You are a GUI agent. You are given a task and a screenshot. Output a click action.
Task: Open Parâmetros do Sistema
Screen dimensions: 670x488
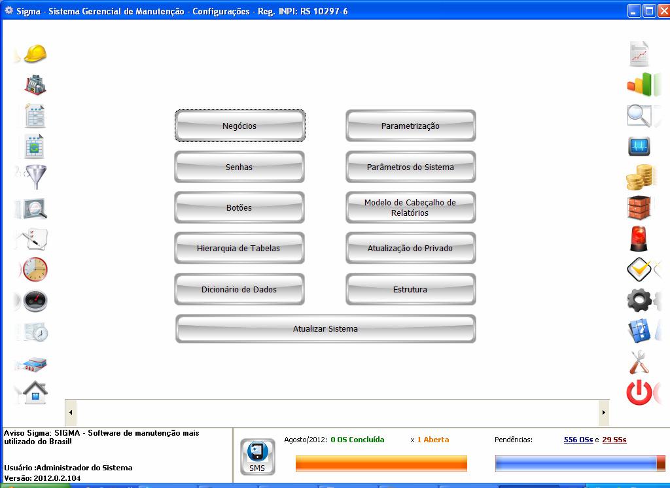pos(411,167)
